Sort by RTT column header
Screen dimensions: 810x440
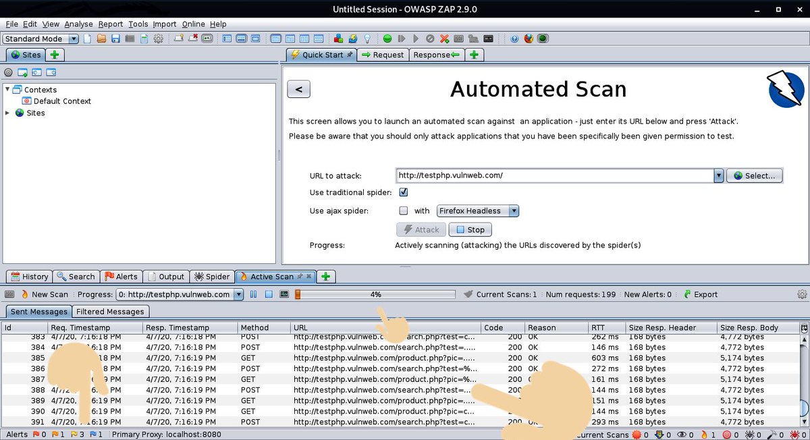606,327
